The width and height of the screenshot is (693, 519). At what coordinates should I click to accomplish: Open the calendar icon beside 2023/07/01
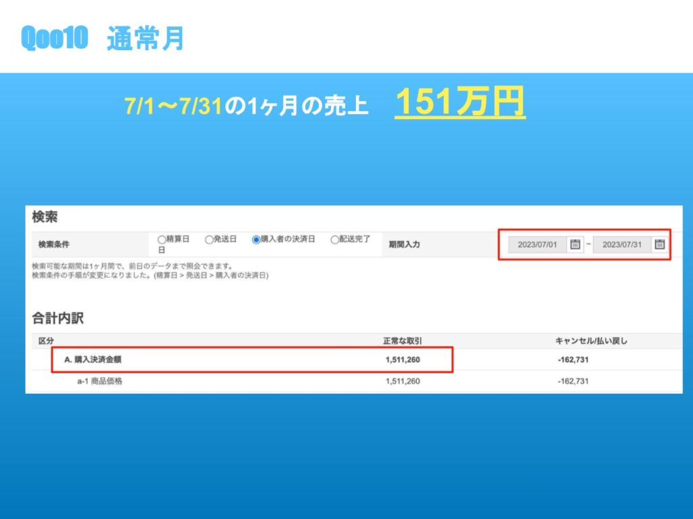click(575, 245)
